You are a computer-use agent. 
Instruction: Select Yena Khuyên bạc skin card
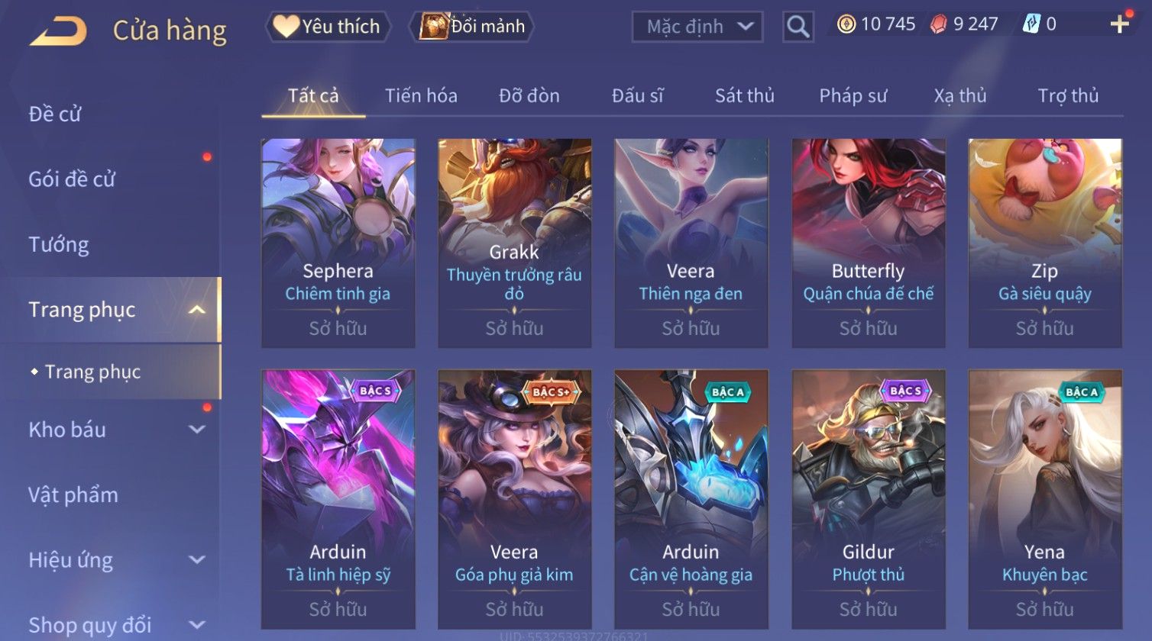coord(1044,499)
